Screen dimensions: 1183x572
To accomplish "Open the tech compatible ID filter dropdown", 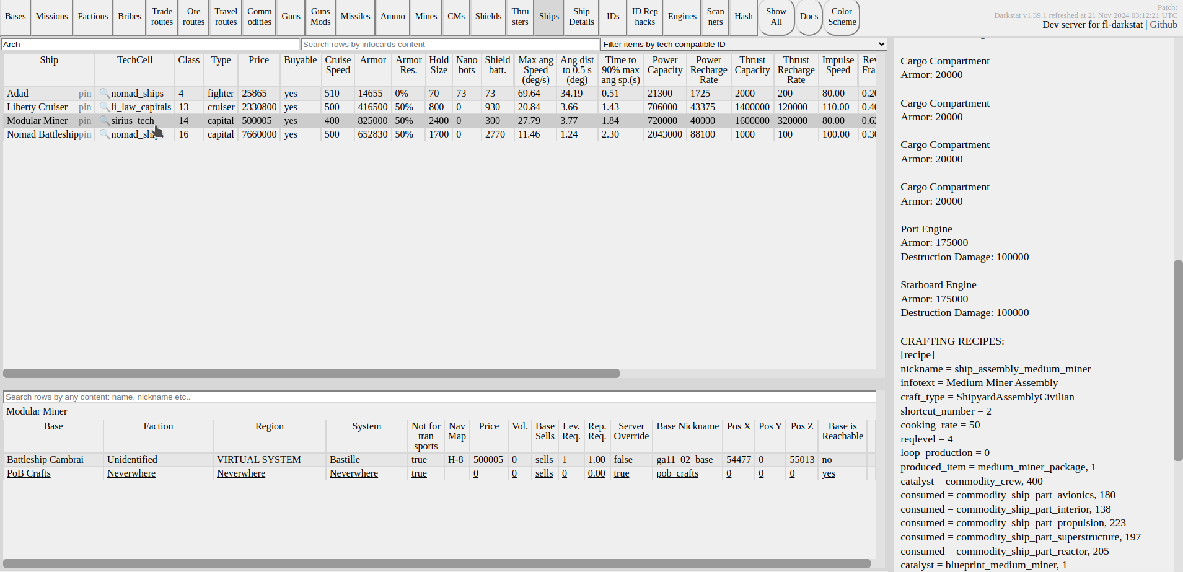I will (x=744, y=44).
